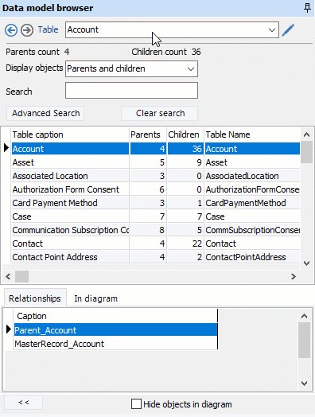The image size is (315, 417).
Task: Click the CardPaymentMethod table name cell
Action: [x=252, y=203]
